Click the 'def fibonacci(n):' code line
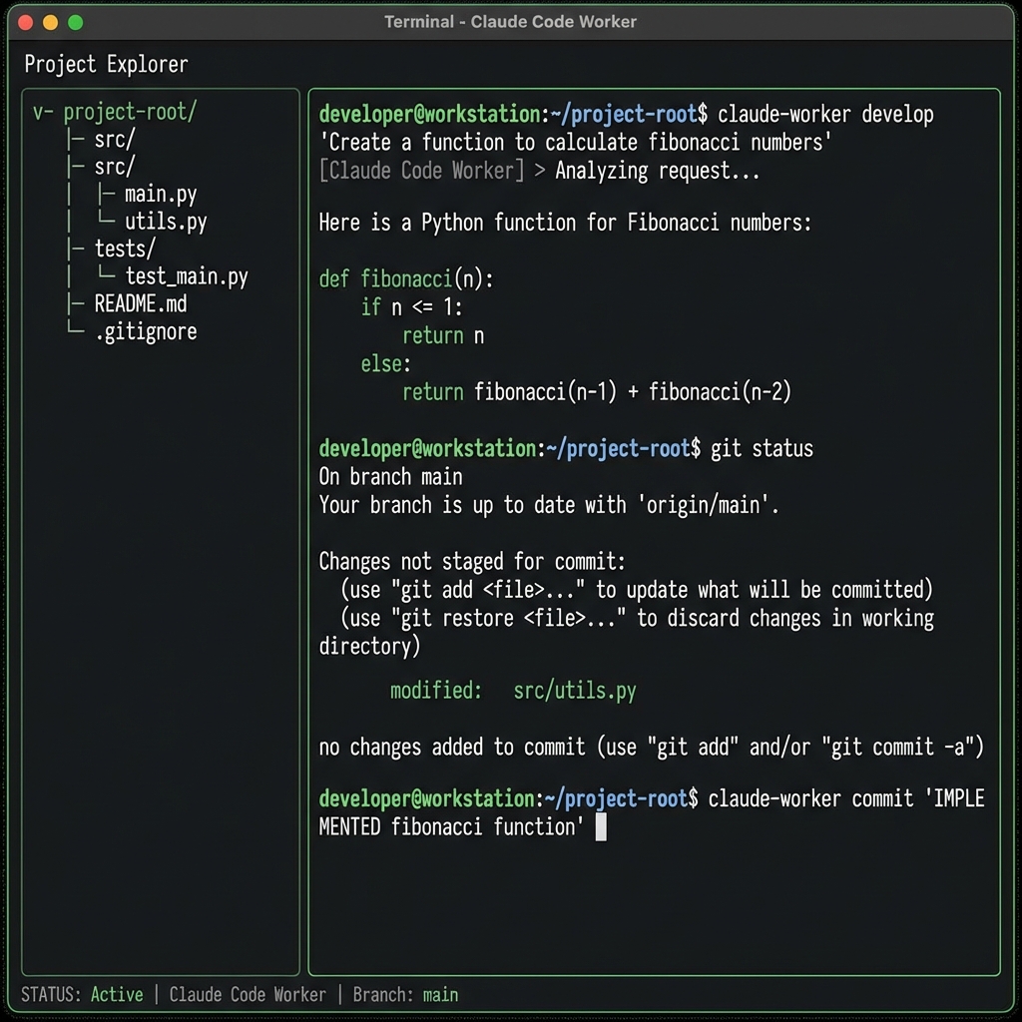The width and height of the screenshot is (1022, 1022). pos(406,279)
